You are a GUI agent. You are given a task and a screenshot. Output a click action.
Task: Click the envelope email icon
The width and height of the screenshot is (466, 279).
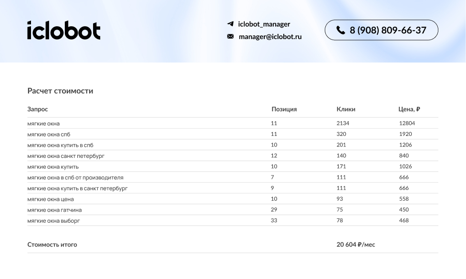230,37
